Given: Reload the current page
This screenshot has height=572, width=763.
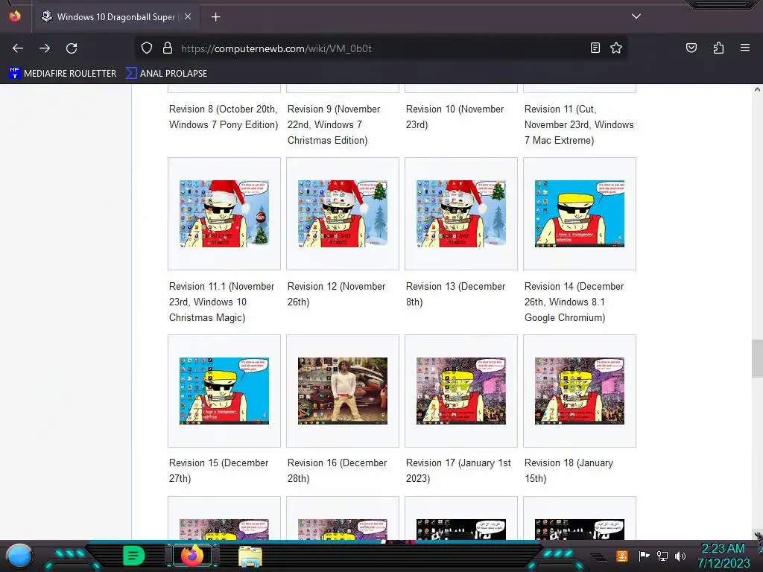Looking at the screenshot, I should tap(72, 48).
